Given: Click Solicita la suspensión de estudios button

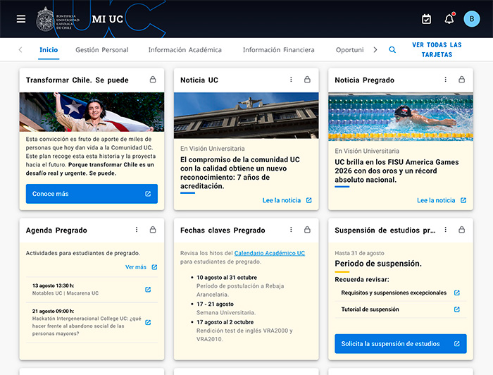Looking at the screenshot, I should point(401,344).
